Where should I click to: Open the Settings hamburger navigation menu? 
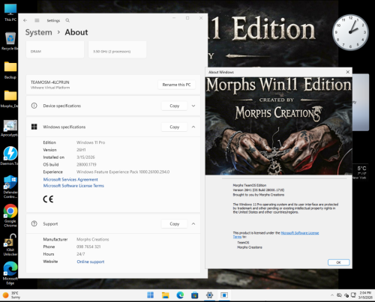(x=37, y=20)
